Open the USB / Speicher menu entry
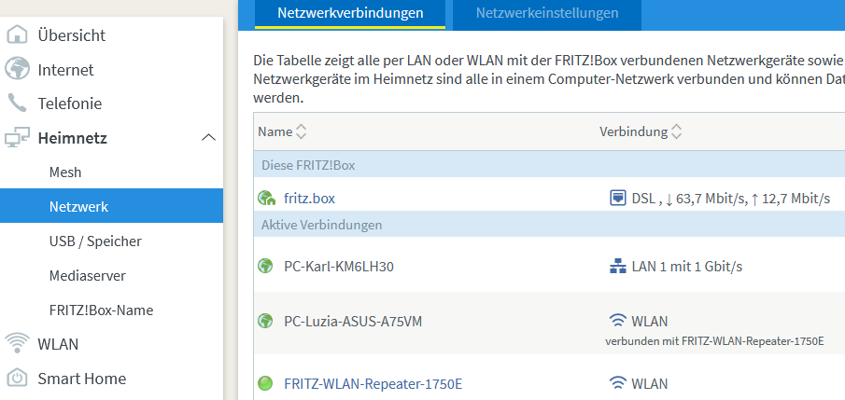The image size is (845, 400). pyautogui.click(x=95, y=241)
